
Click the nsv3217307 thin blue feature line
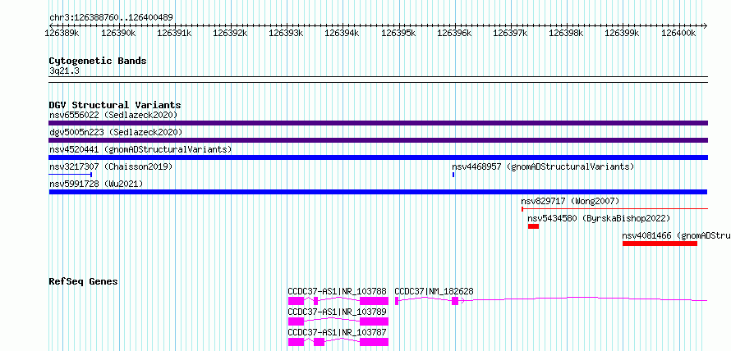pos(71,175)
